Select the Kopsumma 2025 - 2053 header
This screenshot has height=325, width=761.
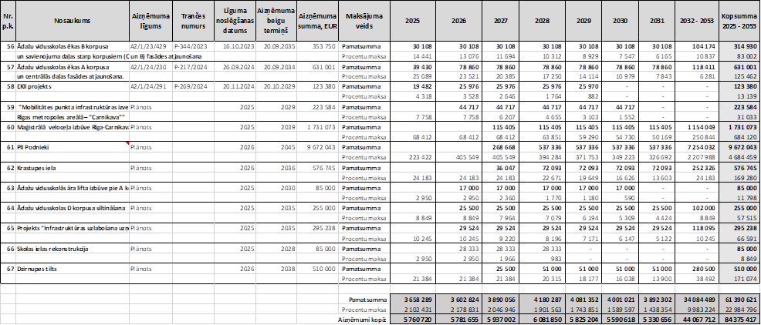tap(736, 20)
